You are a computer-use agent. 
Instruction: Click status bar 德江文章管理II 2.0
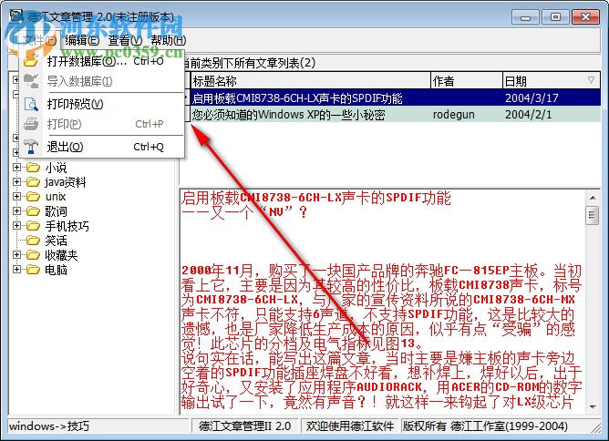pyautogui.click(x=244, y=426)
